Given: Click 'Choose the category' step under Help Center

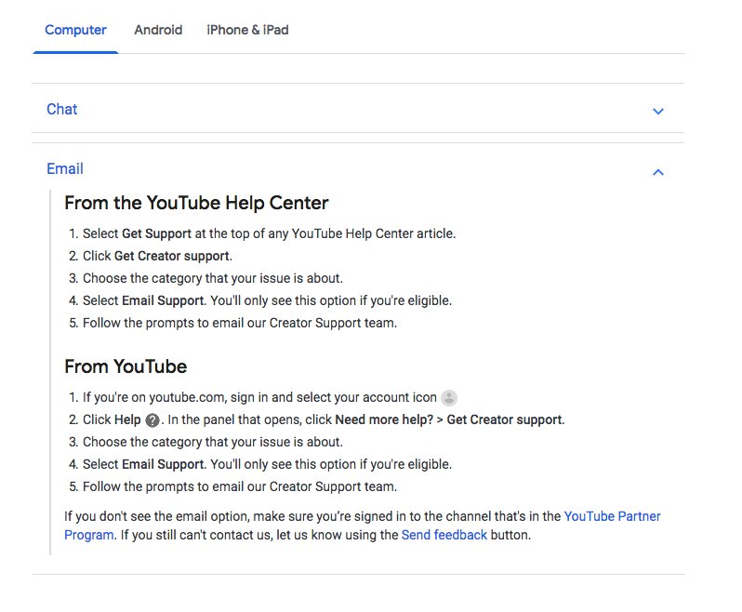Looking at the screenshot, I should (x=213, y=278).
